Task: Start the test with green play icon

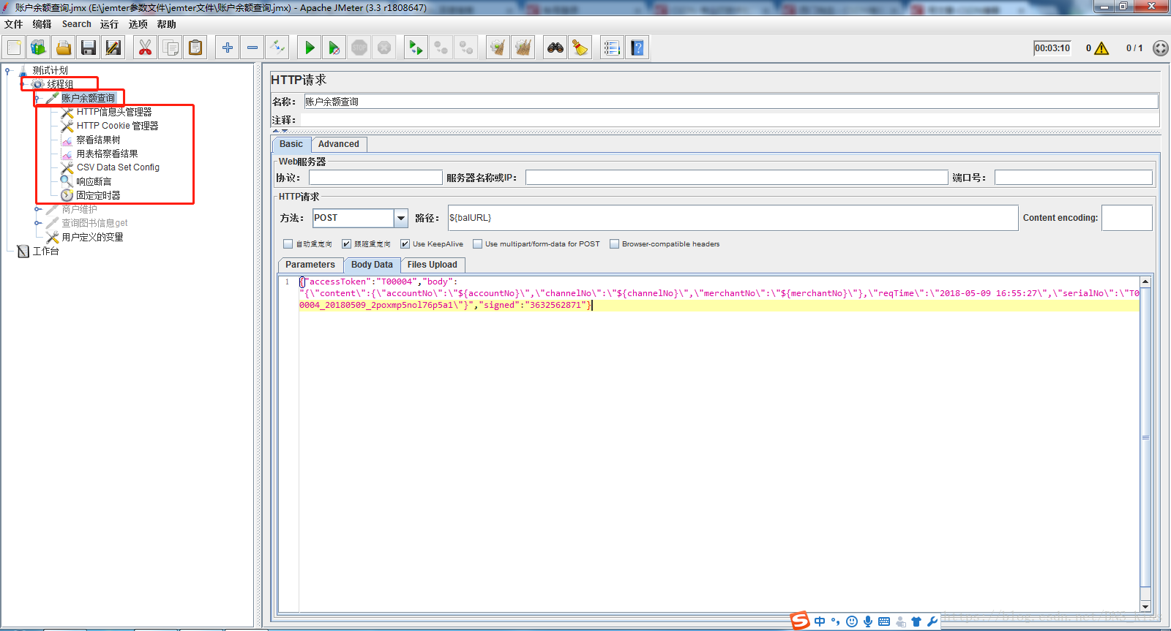Action: (310, 48)
